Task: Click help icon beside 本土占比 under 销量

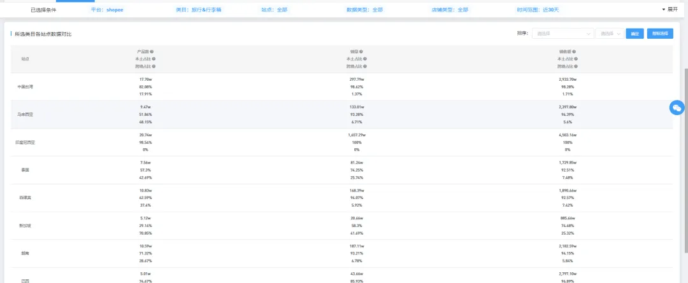Action: 365,59
